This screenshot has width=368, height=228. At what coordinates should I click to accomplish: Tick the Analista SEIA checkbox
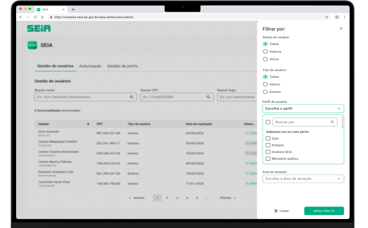(268, 152)
